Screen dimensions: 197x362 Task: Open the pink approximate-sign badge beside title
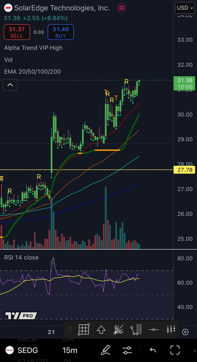122,8
